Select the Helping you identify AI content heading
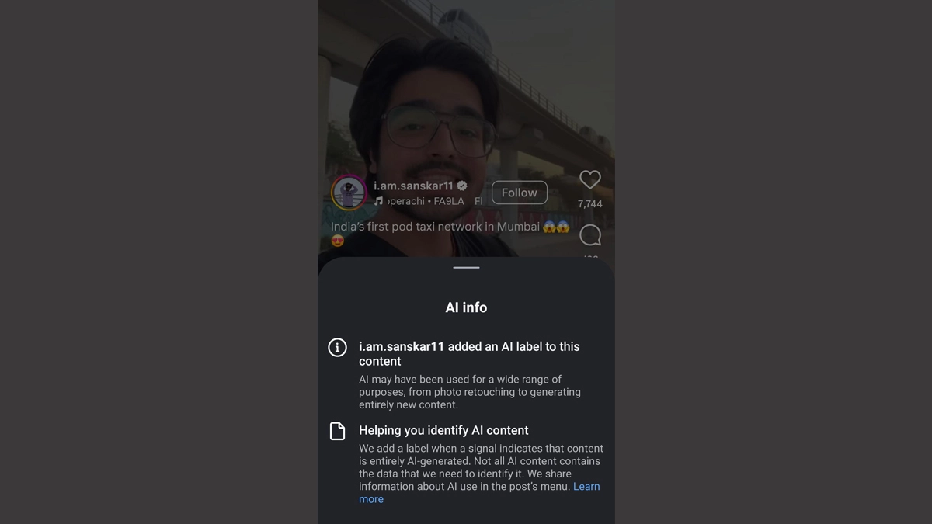The height and width of the screenshot is (524, 932). 443,430
